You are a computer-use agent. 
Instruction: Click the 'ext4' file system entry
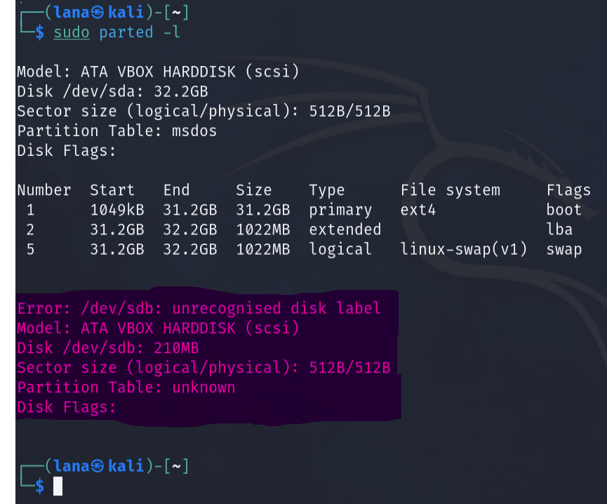[418, 210]
